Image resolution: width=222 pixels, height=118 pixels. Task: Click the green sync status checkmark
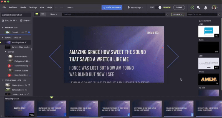coord(192,7)
